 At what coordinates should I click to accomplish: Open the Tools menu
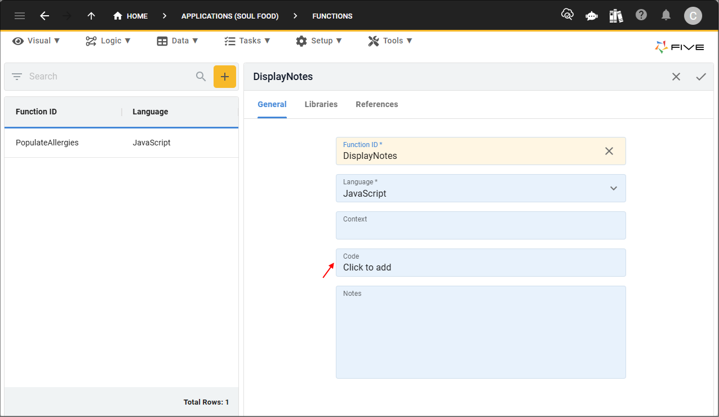(x=390, y=41)
